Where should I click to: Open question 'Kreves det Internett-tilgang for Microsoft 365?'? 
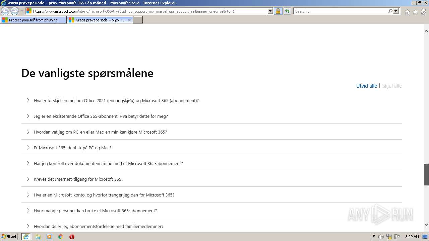click(79, 179)
